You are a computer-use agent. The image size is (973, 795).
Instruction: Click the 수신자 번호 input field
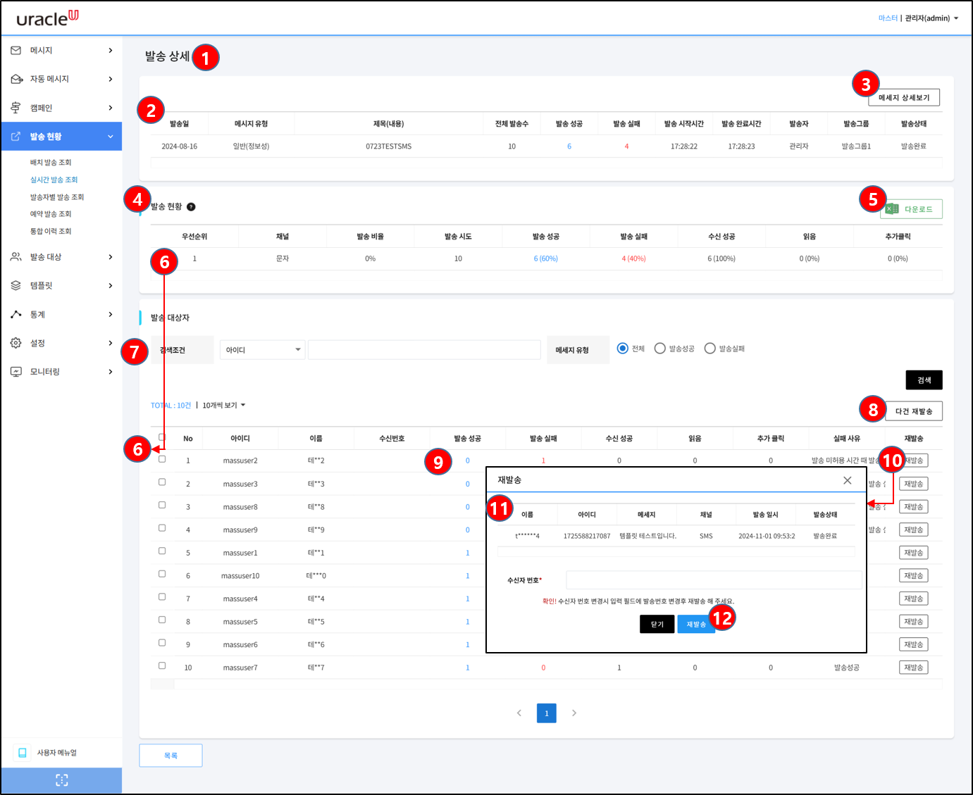(714, 580)
